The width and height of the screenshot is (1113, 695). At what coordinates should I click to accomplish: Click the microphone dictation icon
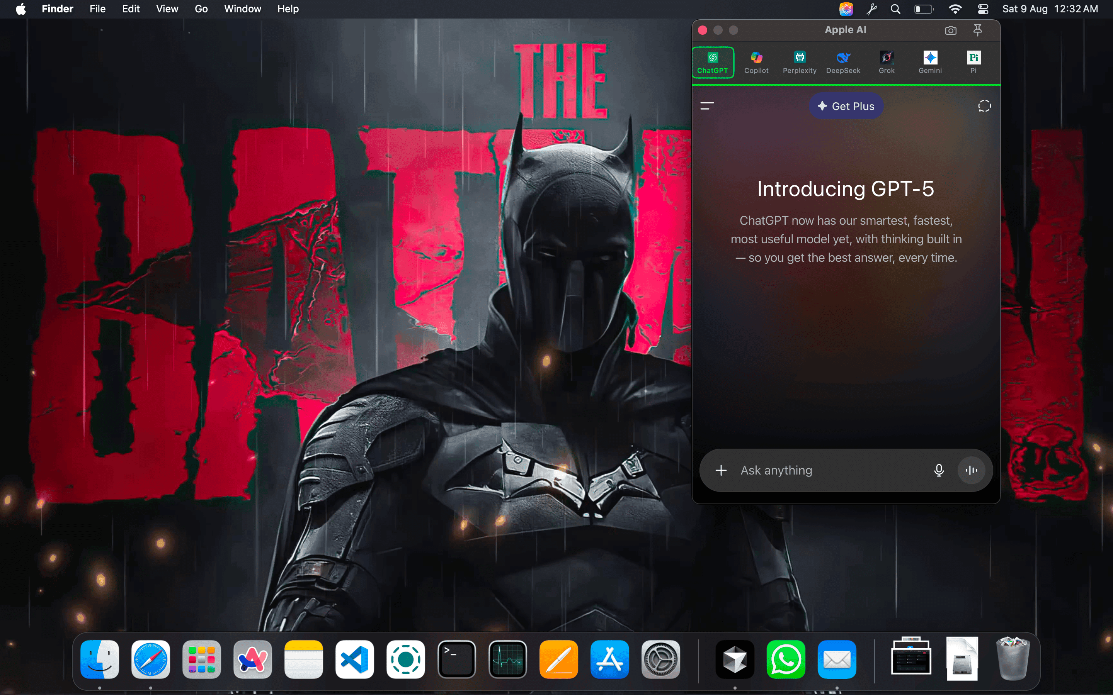click(x=939, y=470)
